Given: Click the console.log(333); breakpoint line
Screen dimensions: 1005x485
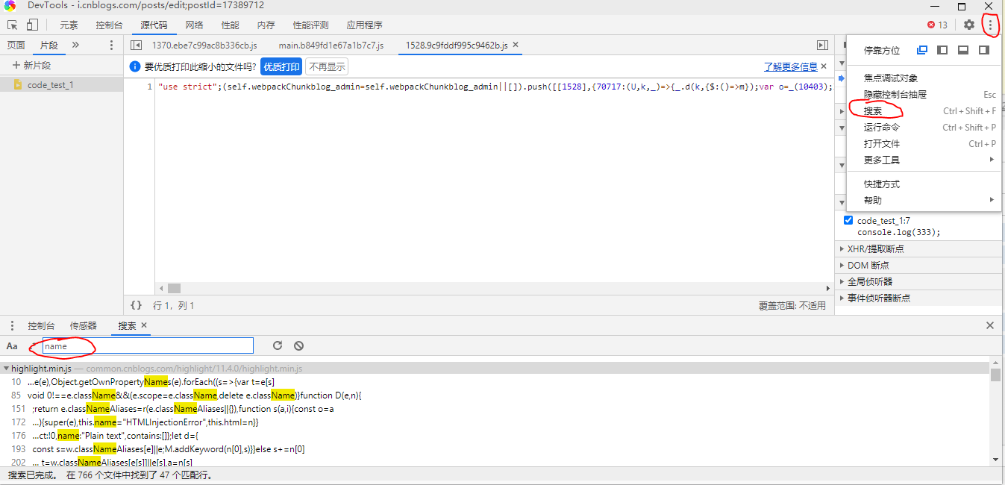Looking at the screenshot, I should coord(898,232).
